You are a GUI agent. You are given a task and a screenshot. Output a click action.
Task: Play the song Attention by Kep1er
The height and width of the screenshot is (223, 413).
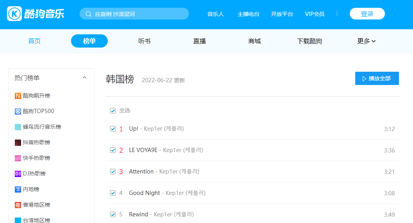click(x=164, y=172)
